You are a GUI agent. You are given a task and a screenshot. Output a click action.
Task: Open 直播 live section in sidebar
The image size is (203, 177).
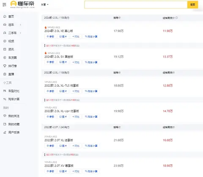coord(9,74)
